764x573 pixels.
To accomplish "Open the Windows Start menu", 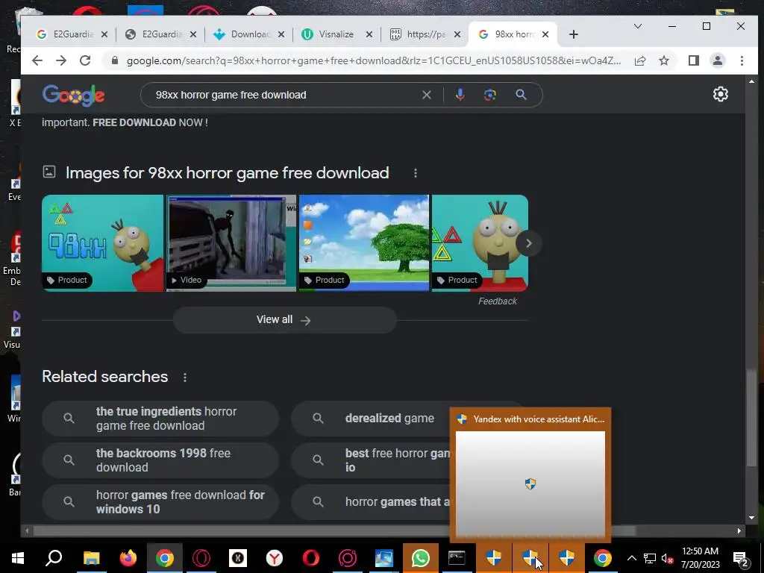I will point(18,558).
